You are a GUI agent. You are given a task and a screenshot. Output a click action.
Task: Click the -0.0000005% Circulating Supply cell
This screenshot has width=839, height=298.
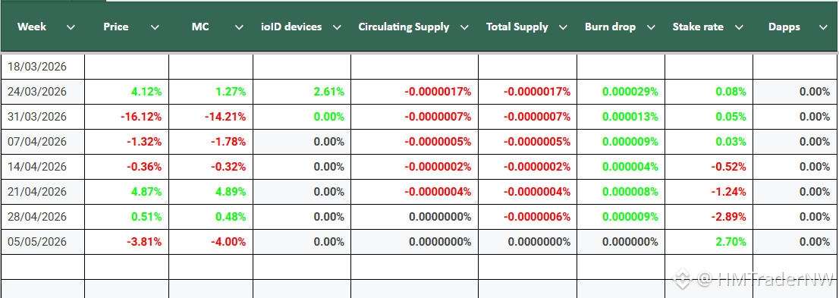(415, 142)
